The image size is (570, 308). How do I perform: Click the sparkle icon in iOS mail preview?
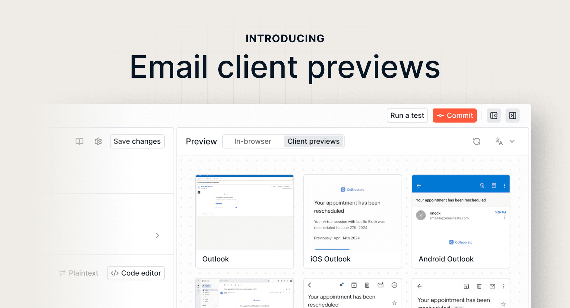pyautogui.click(x=341, y=285)
